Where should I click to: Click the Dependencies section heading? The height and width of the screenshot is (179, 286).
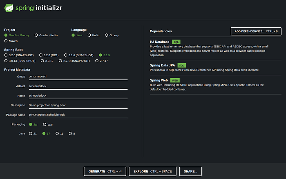(x=161, y=31)
